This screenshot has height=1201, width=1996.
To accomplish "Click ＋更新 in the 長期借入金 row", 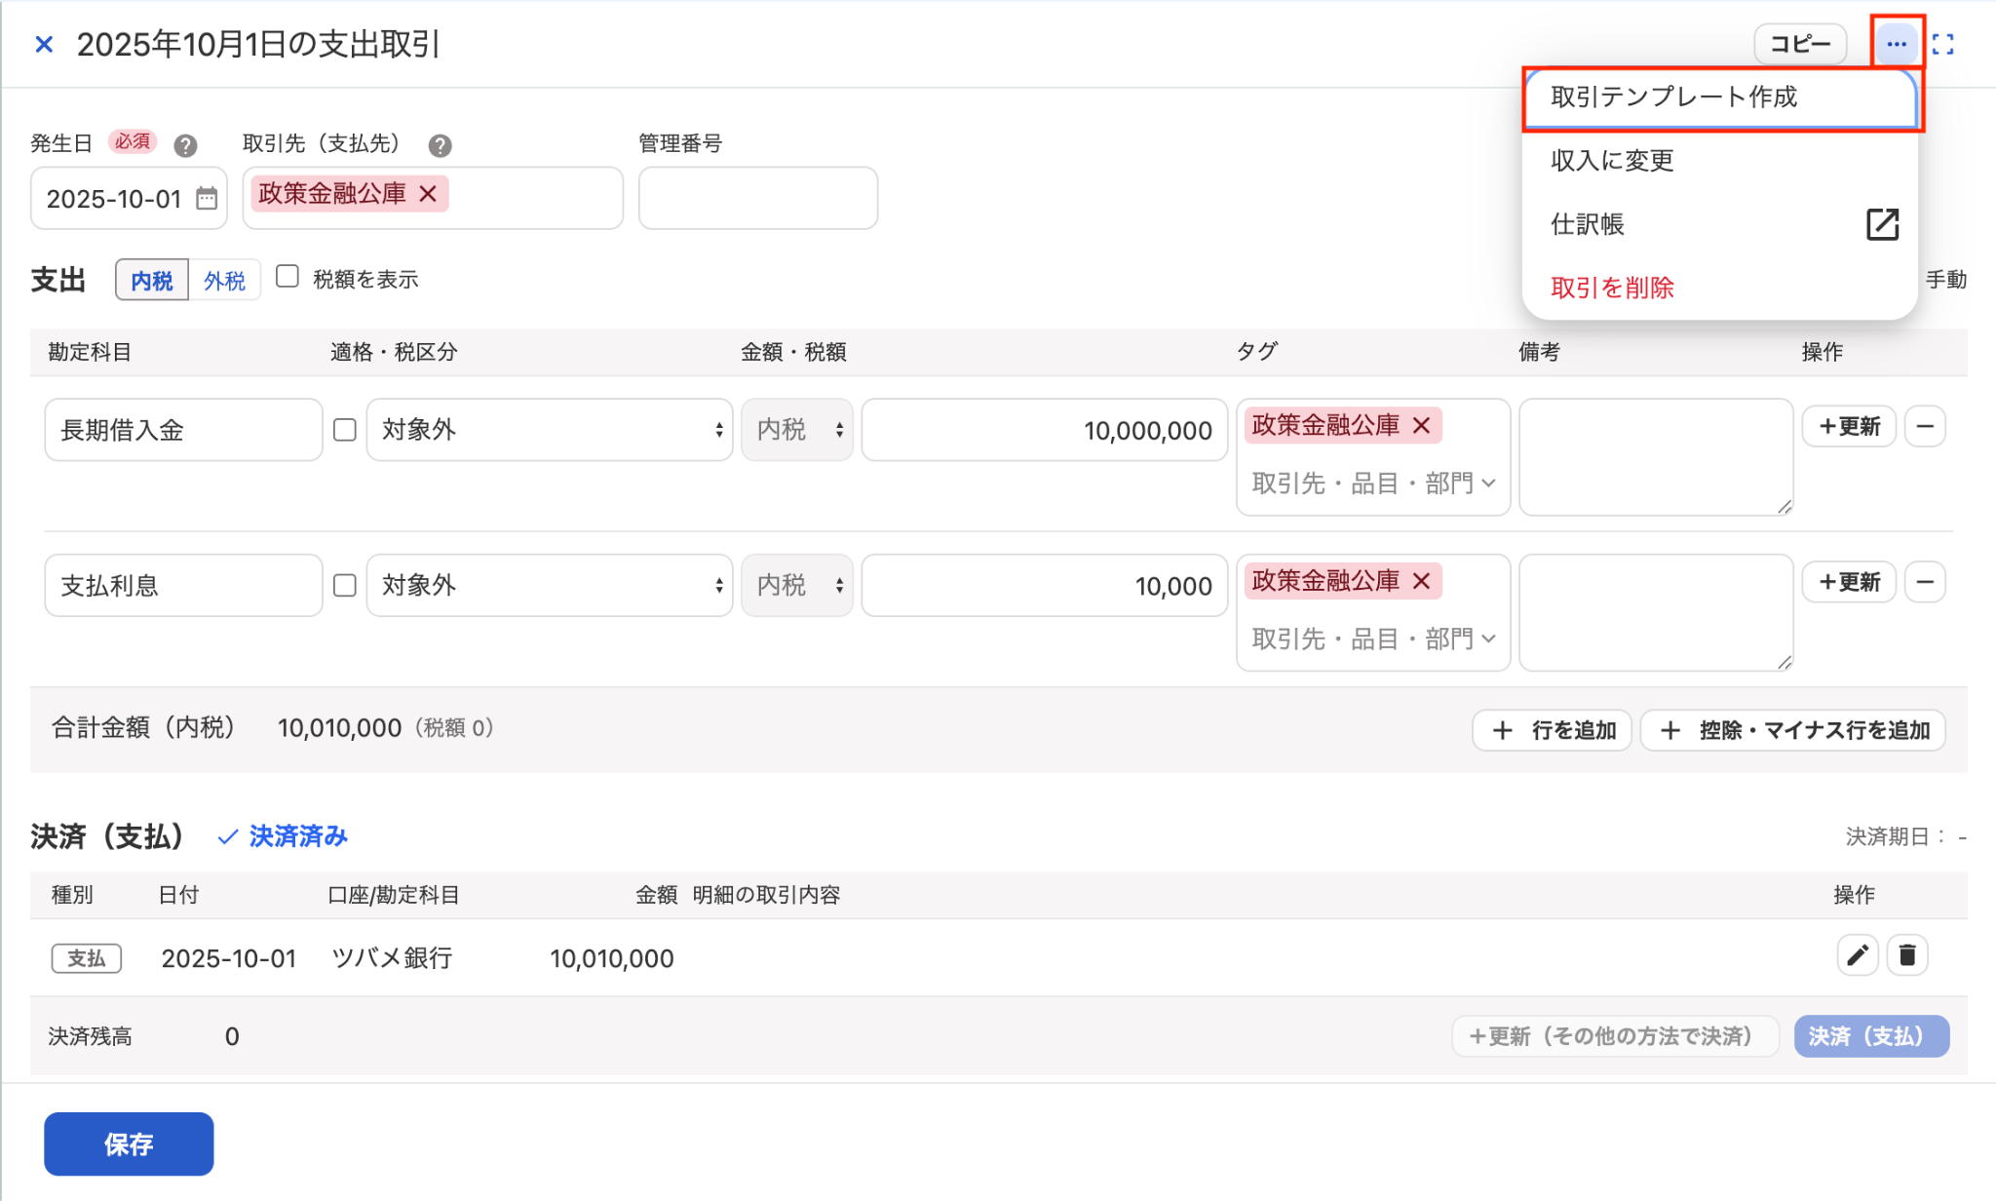I will (x=1849, y=426).
